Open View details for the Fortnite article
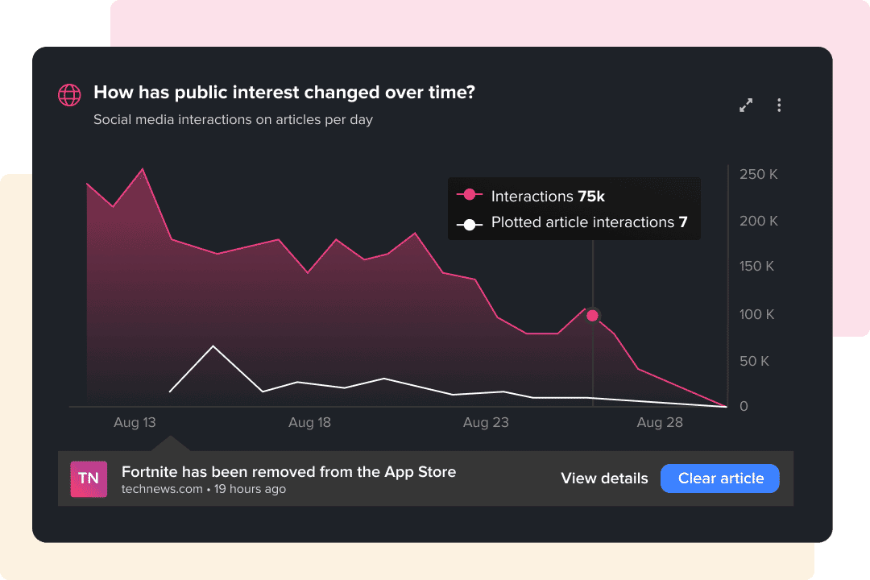This screenshot has width=870, height=580. coord(604,478)
